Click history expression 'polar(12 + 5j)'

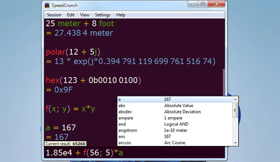click(73, 52)
